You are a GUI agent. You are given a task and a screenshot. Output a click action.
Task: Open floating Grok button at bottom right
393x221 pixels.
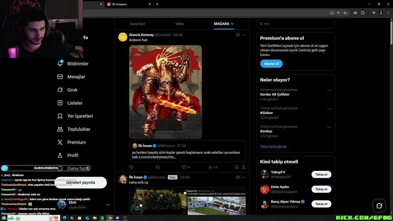point(379,206)
